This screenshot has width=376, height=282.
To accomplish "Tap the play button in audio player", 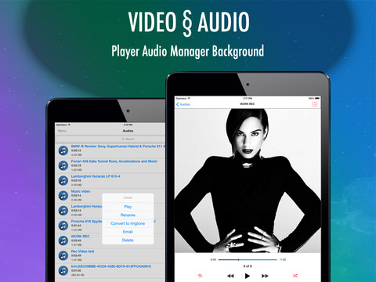I will click(x=248, y=276).
